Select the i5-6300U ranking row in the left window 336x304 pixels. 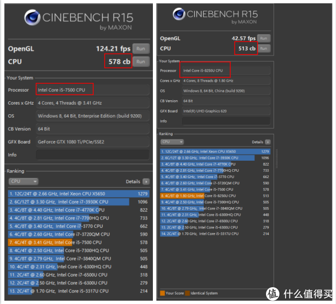coord(78,283)
